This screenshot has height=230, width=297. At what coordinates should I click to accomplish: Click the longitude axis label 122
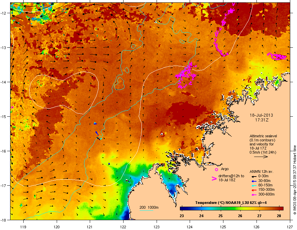123,227
